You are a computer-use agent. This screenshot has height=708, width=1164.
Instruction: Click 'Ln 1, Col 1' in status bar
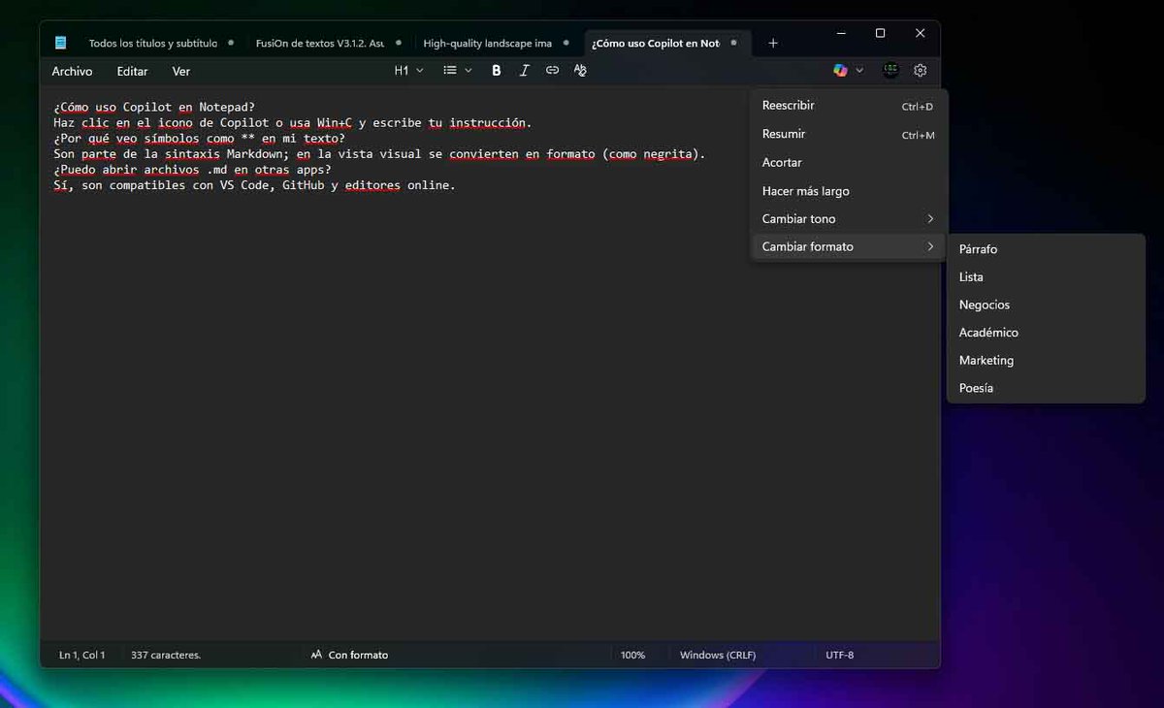tap(81, 655)
